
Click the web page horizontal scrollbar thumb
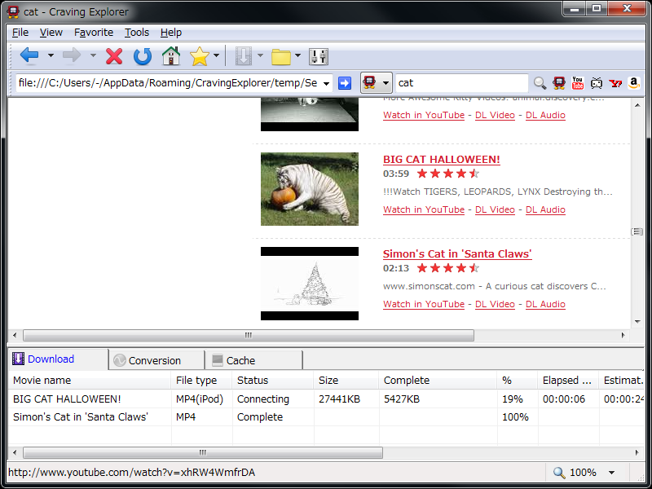pos(249,335)
